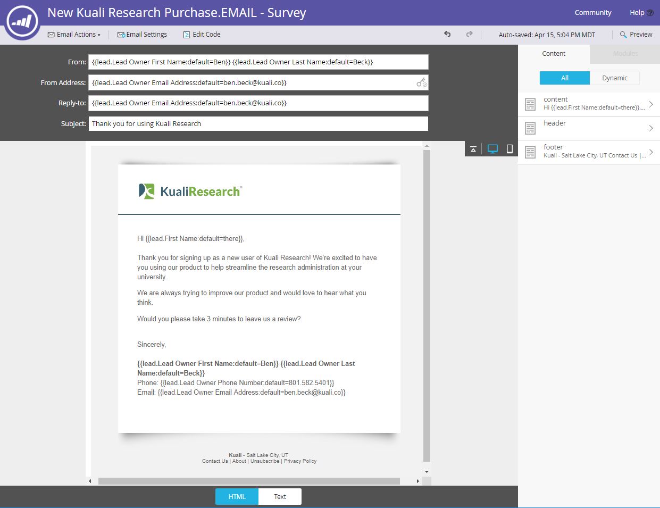This screenshot has height=508, width=660.
Task: Click the 'Would you please take 3 minutes' line
Action: tap(219, 319)
